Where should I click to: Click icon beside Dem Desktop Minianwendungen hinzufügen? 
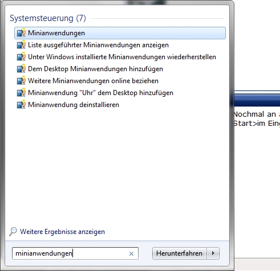click(x=21, y=69)
